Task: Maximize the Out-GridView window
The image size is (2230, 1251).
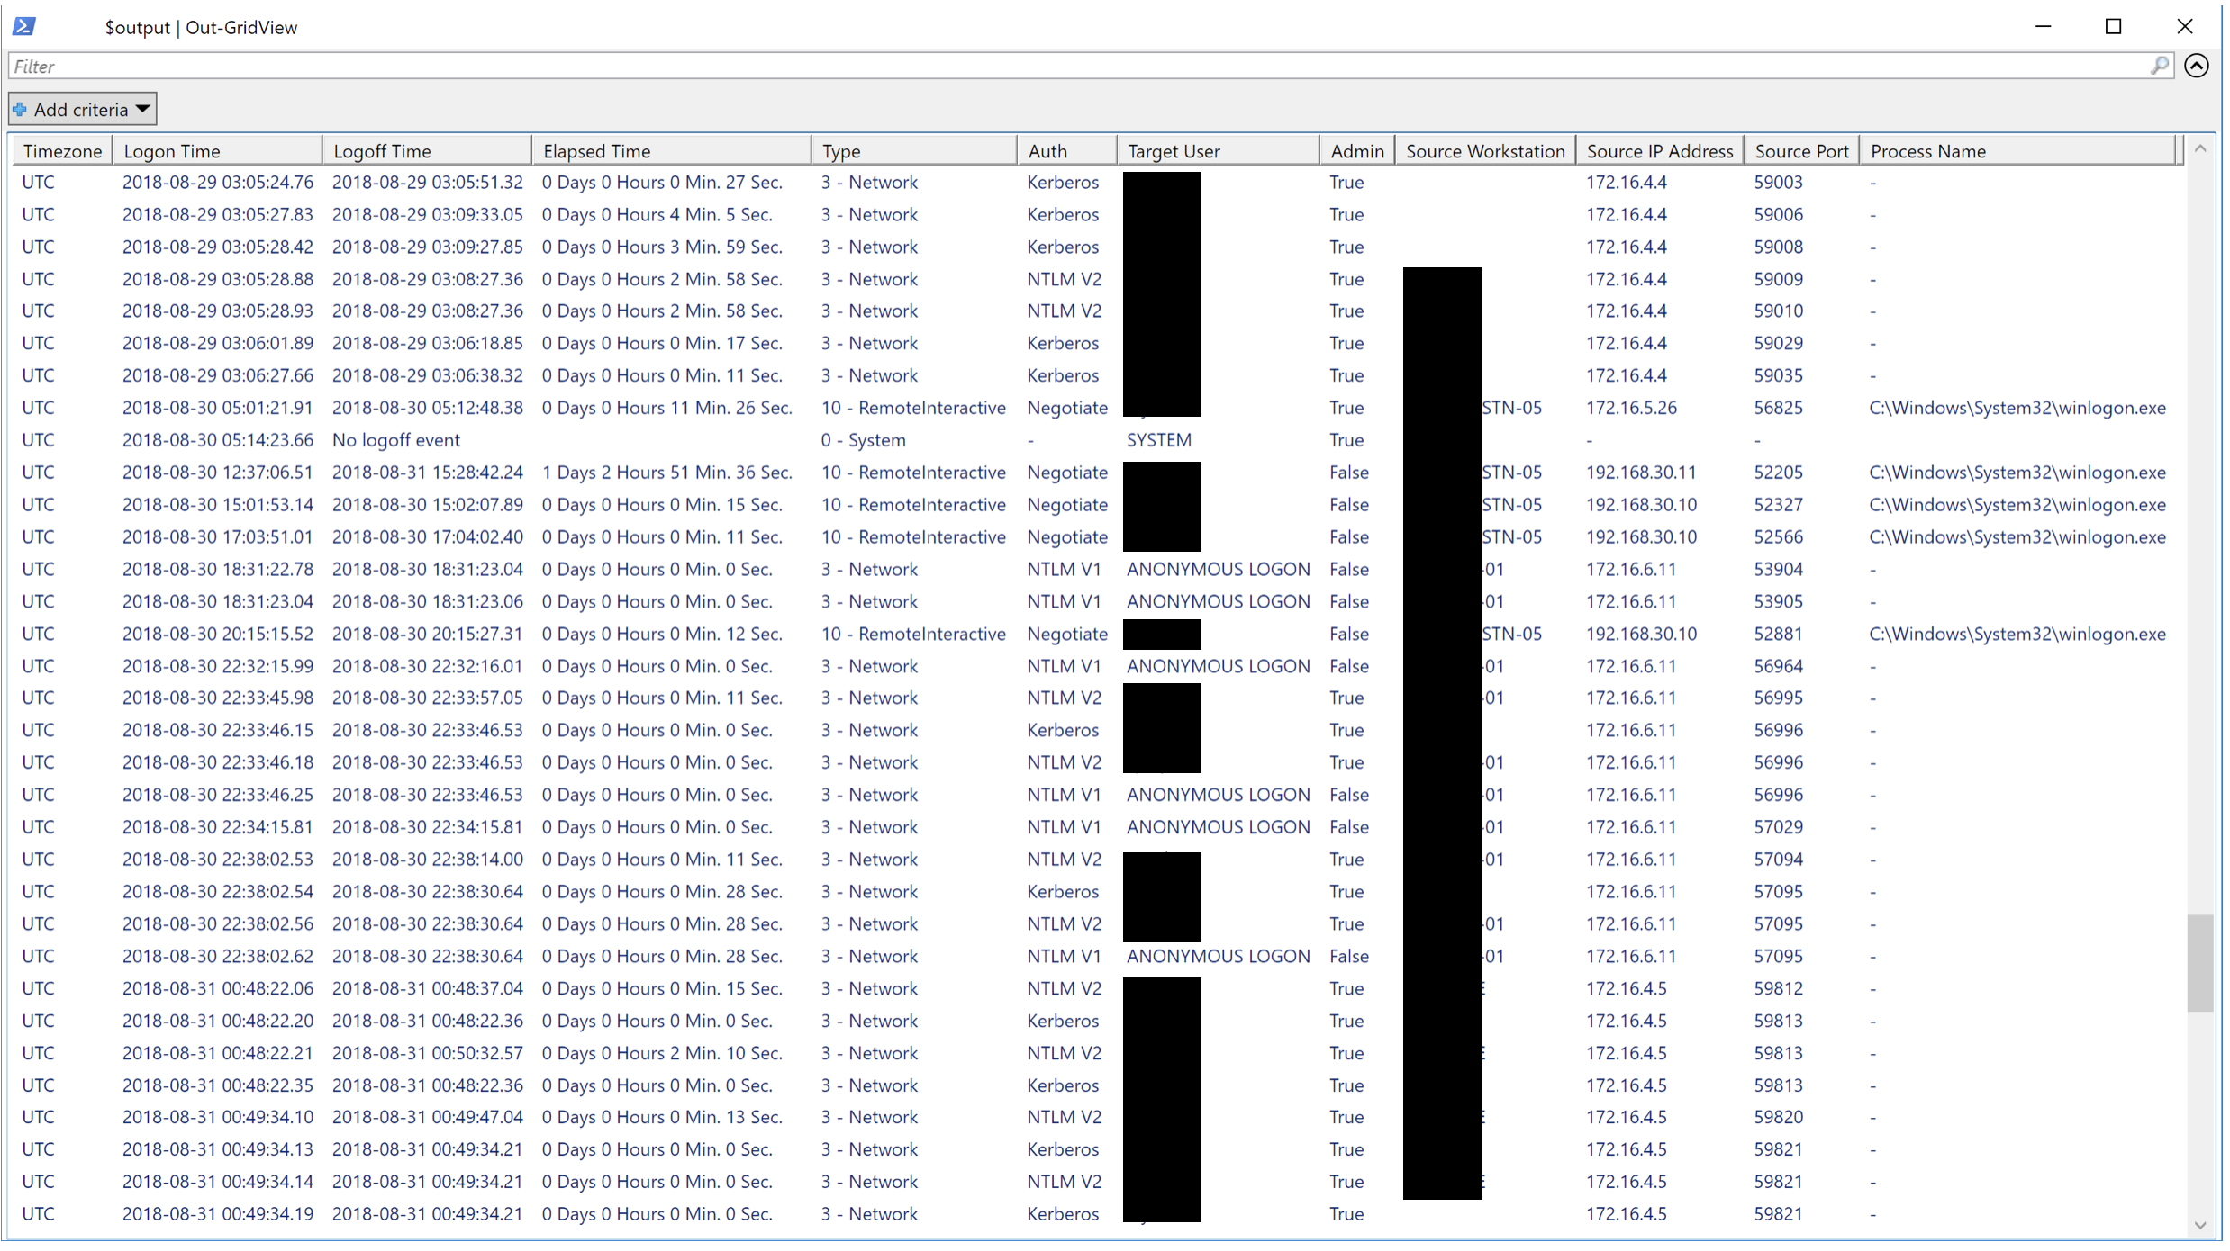Action: pyautogui.click(x=2113, y=27)
